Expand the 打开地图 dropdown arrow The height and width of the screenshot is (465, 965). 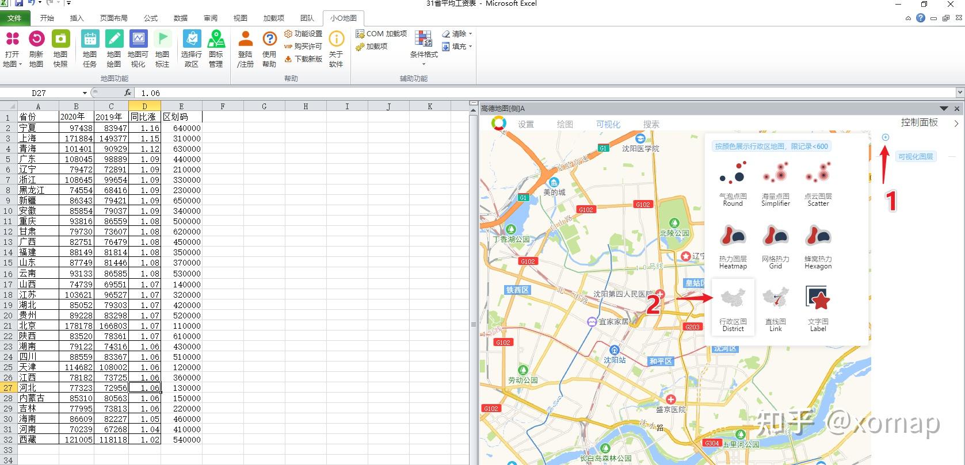[20, 64]
